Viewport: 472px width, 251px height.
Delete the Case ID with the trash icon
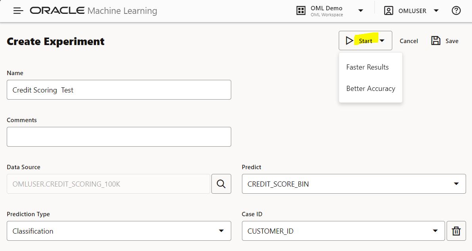click(x=456, y=231)
